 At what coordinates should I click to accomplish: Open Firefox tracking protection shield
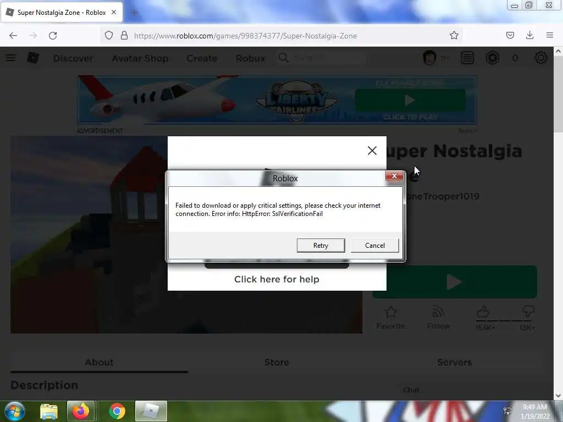pos(109,36)
